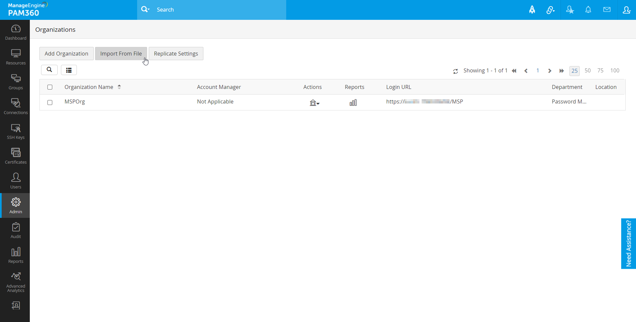This screenshot has width=636, height=322.
Task: Click the 'Password M...' department cell
Action: (x=569, y=101)
